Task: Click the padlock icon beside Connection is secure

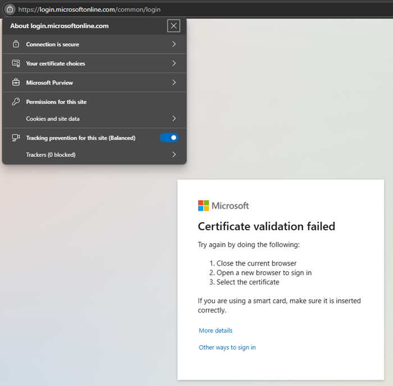Action: [x=16, y=44]
